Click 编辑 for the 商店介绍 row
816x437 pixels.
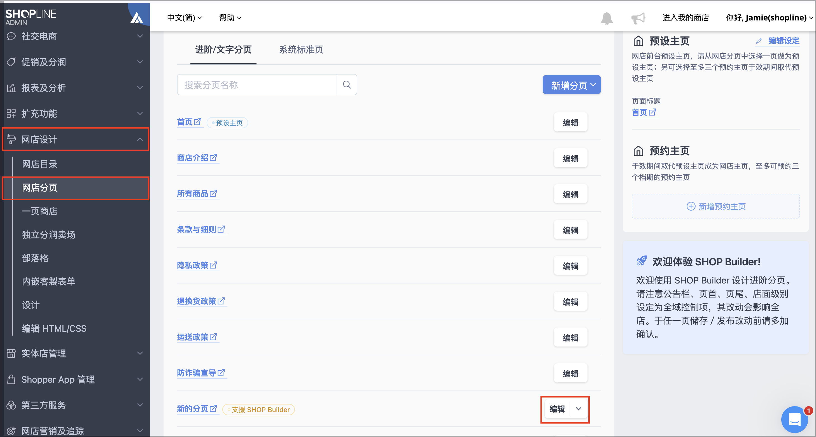tap(570, 158)
